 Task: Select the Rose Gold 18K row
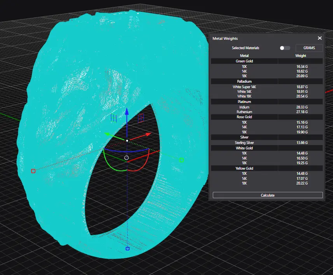[x=267, y=132]
